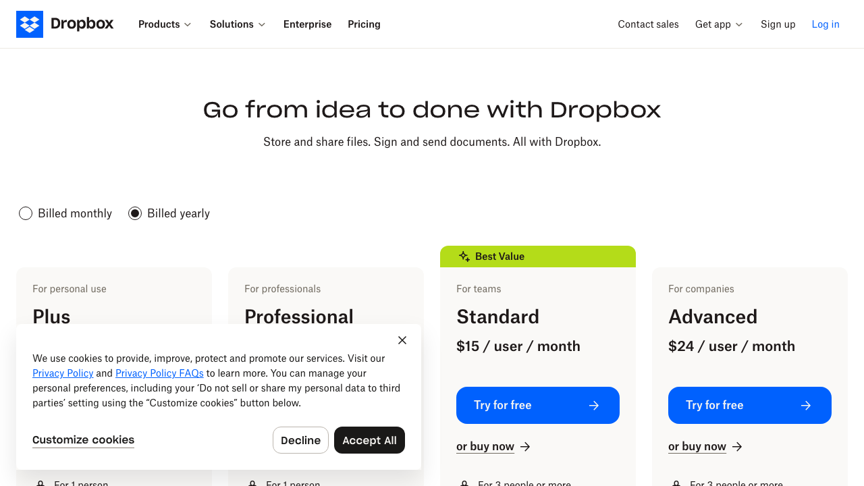Click the sparkle icon on Best Value banner
The height and width of the screenshot is (486, 864).
tap(464, 256)
